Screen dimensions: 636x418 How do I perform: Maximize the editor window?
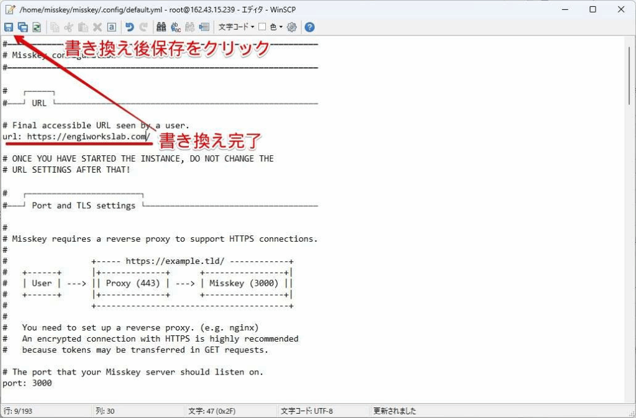593,9
